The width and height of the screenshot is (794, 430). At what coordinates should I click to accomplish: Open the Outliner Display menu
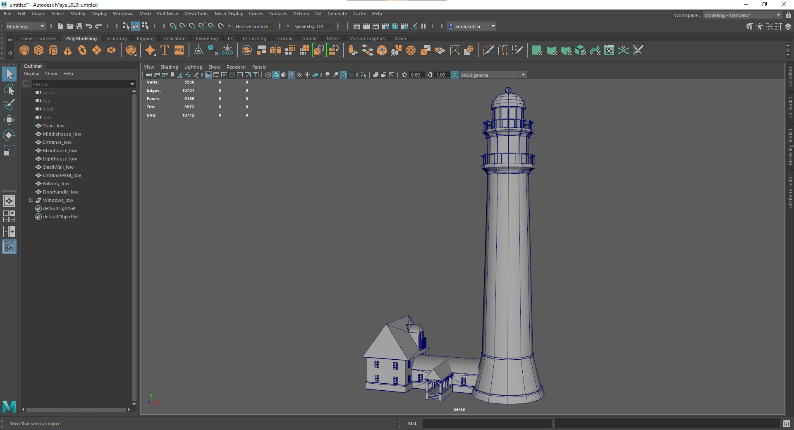[x=31, y=74]
